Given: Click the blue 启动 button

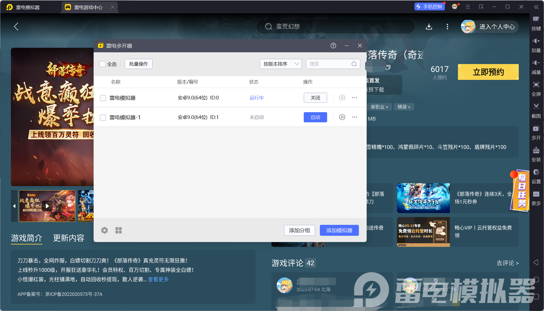Looking at the screenshot, I should click(315, 117).
